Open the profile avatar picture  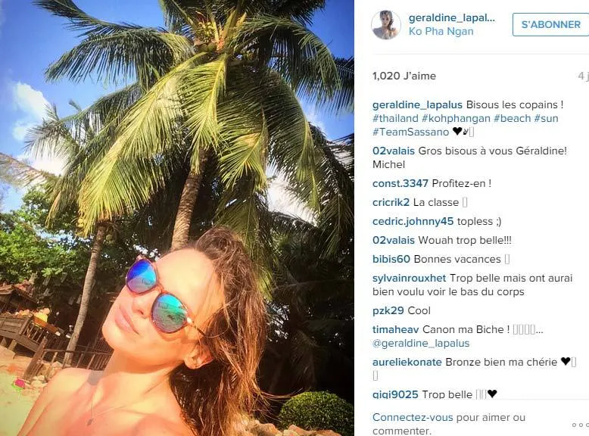386,24
